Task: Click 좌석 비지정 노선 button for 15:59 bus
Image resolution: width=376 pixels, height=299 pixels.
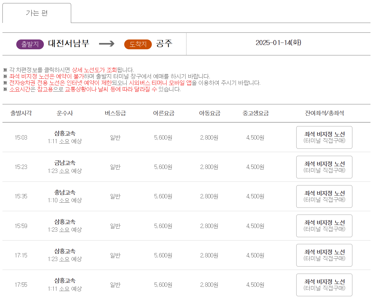Action: pos(324,226)
